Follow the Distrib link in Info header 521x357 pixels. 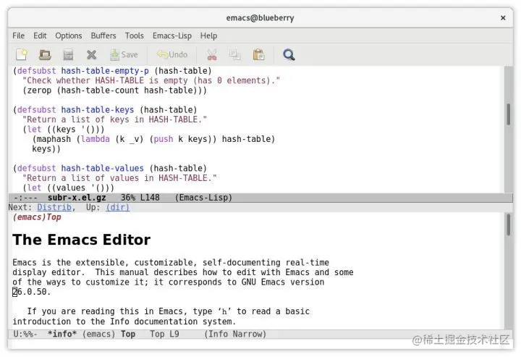[54, 207]
